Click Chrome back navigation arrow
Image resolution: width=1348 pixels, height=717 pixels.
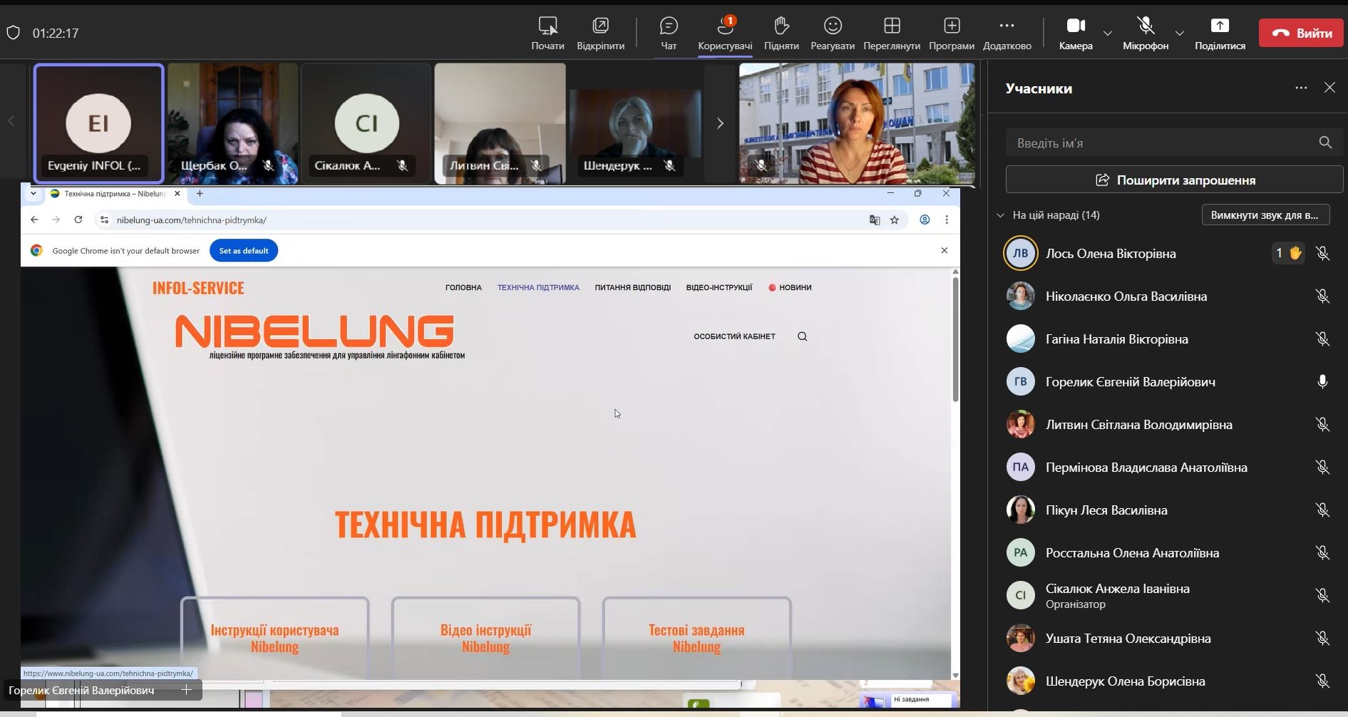click(x=34, y=220)
